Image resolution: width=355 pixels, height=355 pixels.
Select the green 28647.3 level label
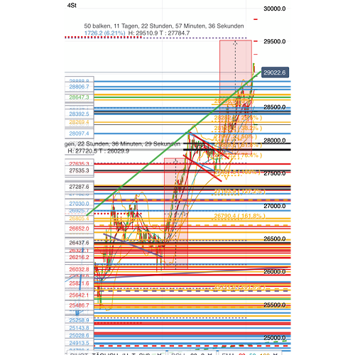click(x=79, y=97)
